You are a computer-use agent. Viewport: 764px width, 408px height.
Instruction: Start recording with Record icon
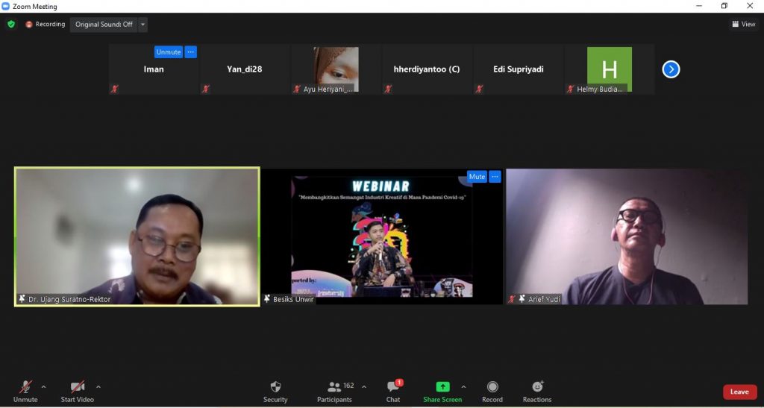(x=492, y=386)
